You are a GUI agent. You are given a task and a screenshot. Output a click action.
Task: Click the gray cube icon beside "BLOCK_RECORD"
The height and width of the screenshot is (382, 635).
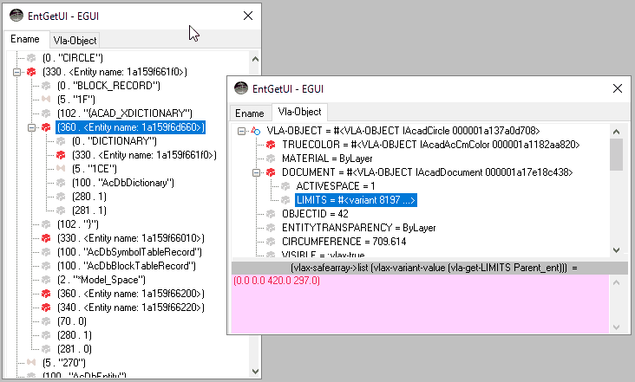click(47, 86)
